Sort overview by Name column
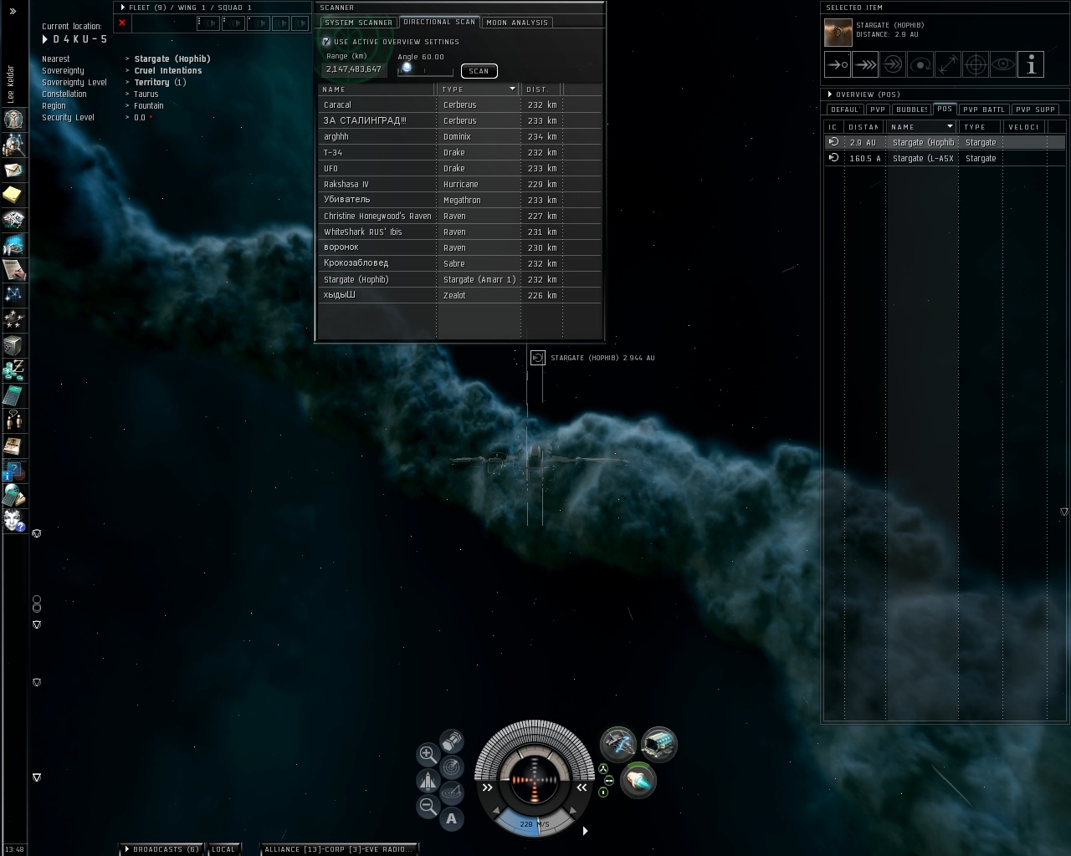1071x856 pixels. (922, 127)
